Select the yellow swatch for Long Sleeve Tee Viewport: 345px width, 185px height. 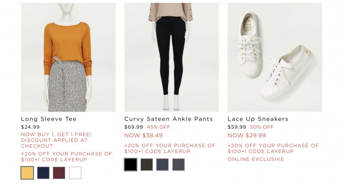pyautogui.click(x=27, y=173)
